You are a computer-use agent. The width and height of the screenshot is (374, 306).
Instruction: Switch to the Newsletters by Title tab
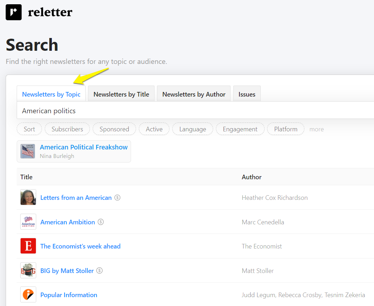pyautogui.click(x=121, y=94)
